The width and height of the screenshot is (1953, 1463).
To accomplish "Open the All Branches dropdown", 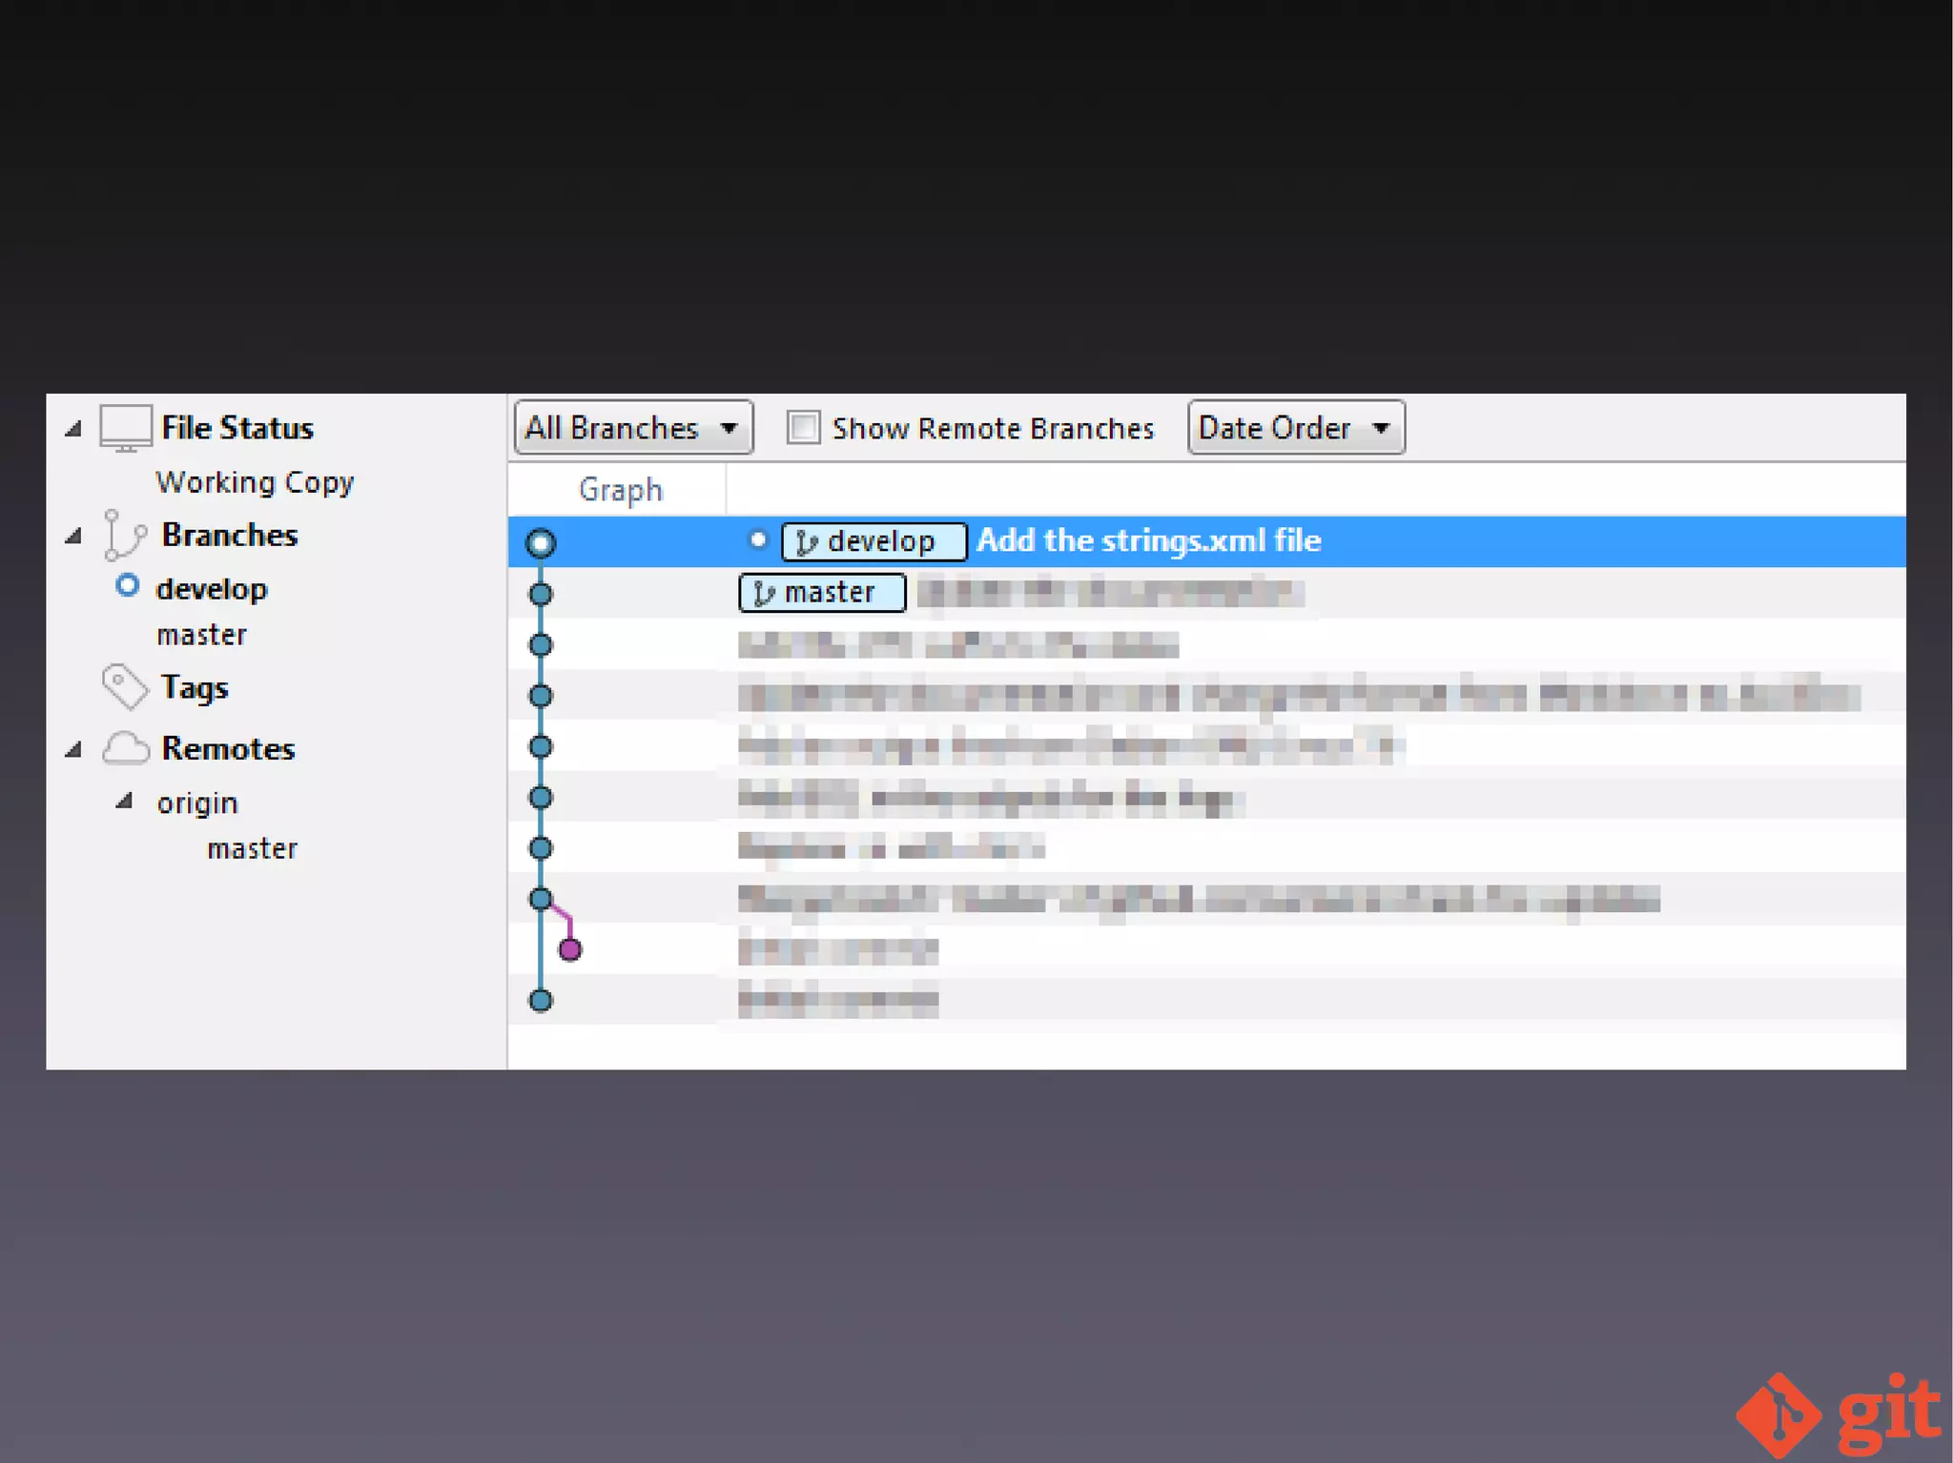I will point(632,428).
